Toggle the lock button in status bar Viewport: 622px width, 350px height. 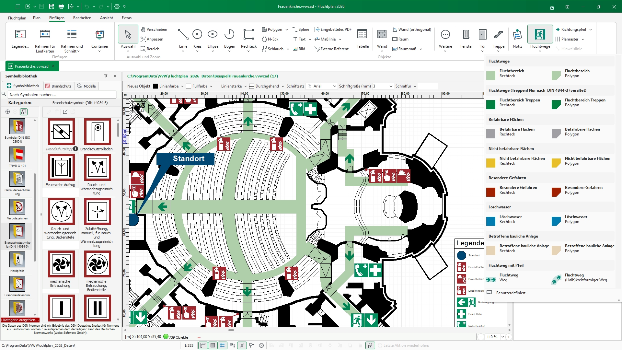(370, 345)
